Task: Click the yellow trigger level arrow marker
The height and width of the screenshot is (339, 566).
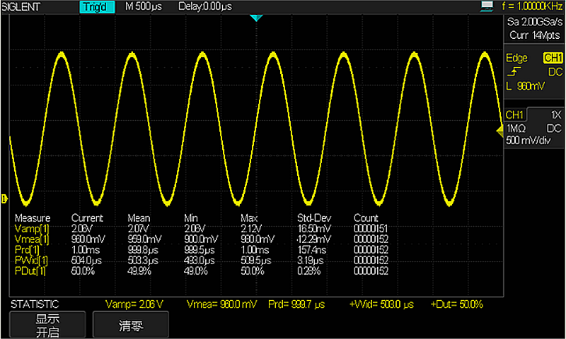Action: 499,129
